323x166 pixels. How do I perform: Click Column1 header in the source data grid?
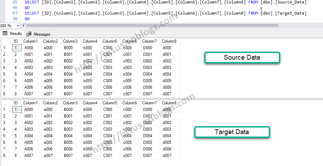pyautogui.click(x=31, y=41)
